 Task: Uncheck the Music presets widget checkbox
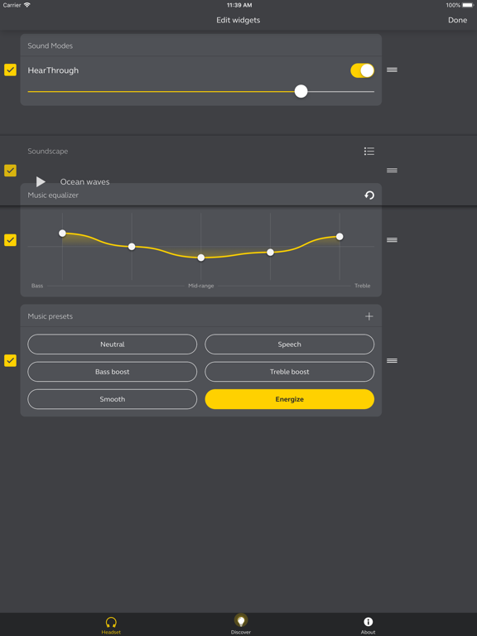[x=10, y=360]
